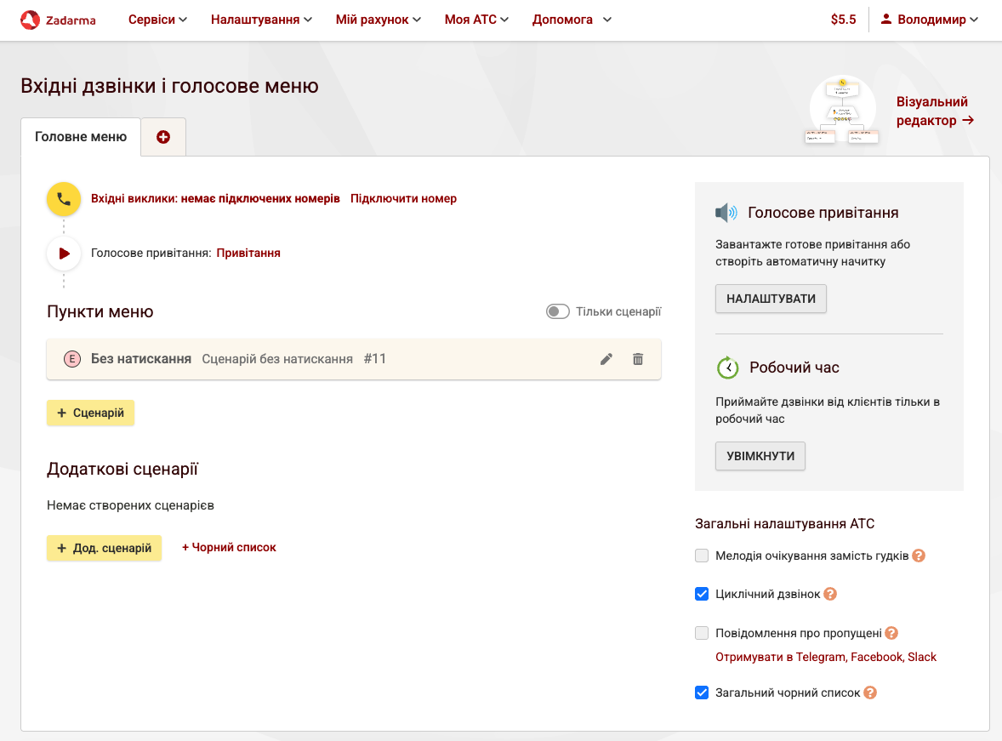Open help for 'Циклічний дзвінок' question icon
1002x741 pixels.
830,594
